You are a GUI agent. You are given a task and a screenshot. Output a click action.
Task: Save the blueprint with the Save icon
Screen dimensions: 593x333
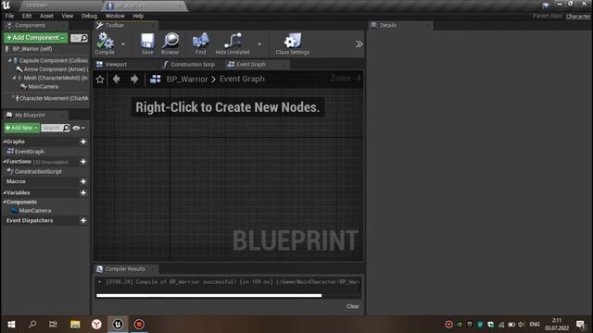[x=147, y=43]
